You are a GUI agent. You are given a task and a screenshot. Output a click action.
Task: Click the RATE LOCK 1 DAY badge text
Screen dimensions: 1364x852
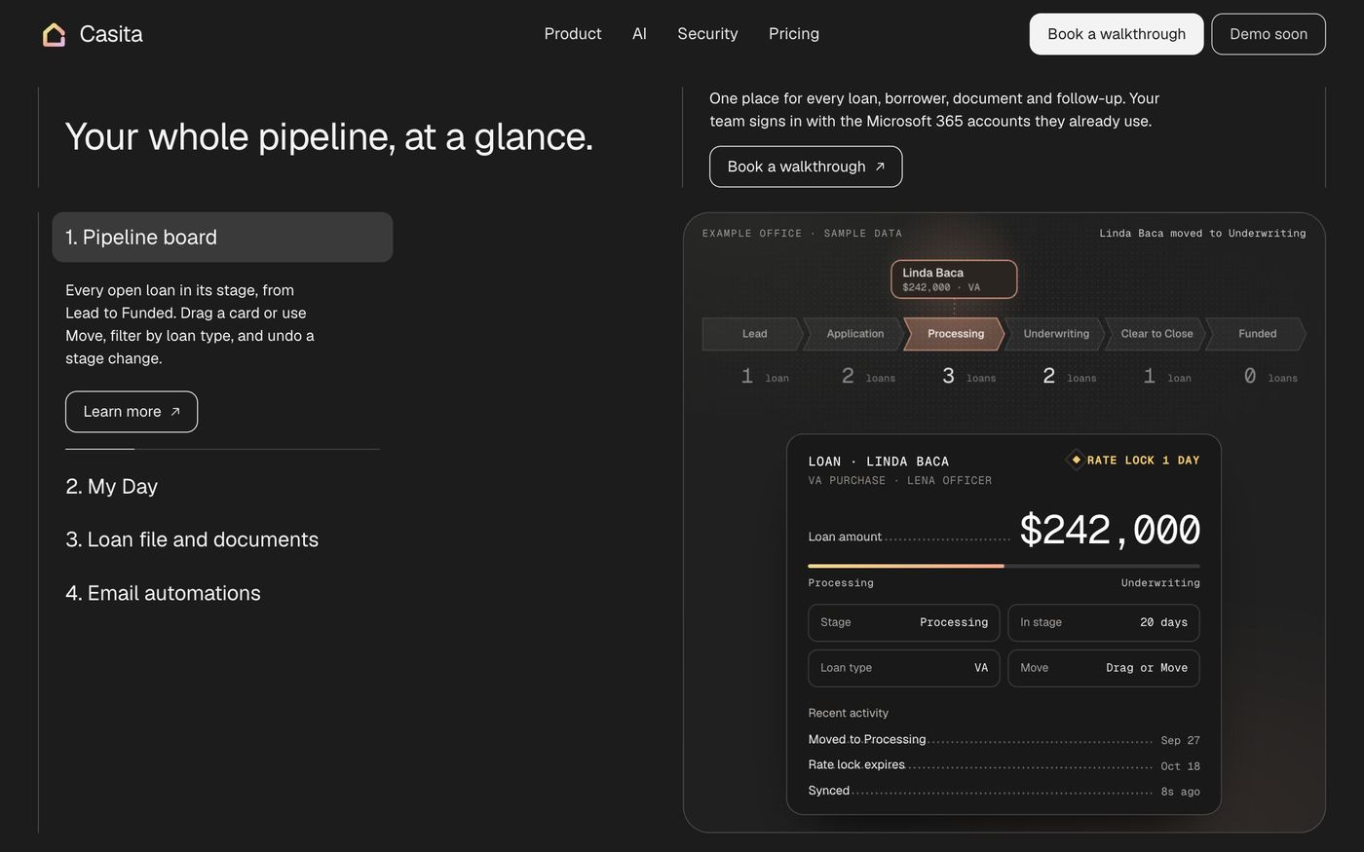pos(1143,461)
